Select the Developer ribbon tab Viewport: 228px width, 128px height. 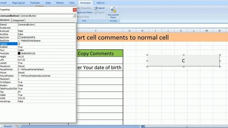point(85,3)
